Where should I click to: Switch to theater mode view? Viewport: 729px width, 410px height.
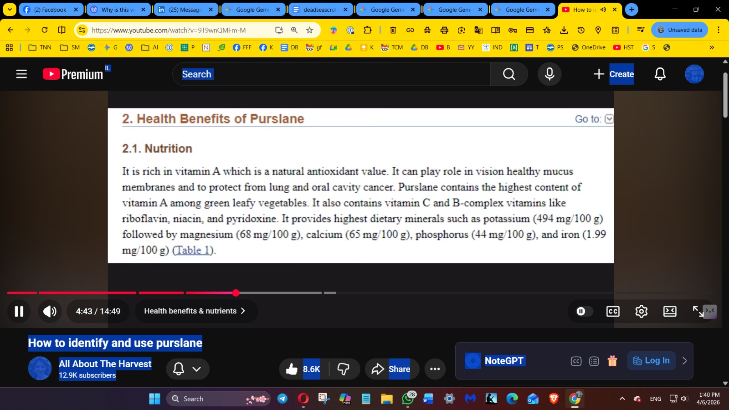point(669,311)
